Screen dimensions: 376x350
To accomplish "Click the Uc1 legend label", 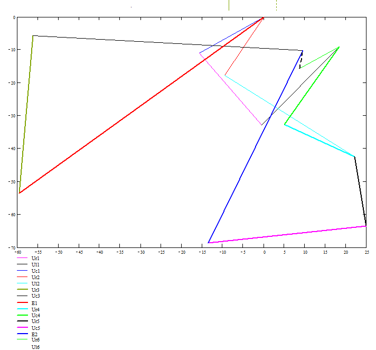I will click(35, 271).
